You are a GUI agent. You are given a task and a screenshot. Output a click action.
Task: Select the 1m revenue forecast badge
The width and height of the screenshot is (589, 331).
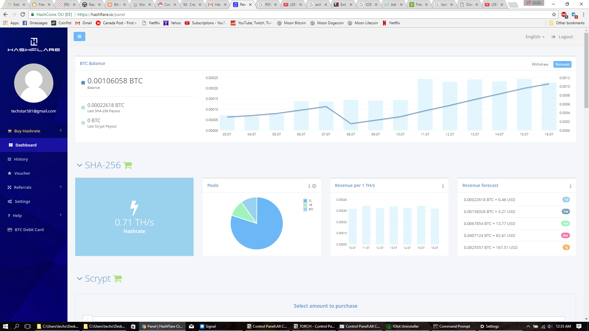[565, 223]
